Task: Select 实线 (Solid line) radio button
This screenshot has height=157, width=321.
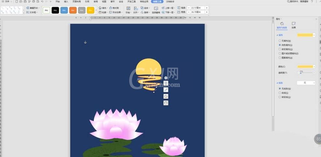Action: click(x=280, y=93)
